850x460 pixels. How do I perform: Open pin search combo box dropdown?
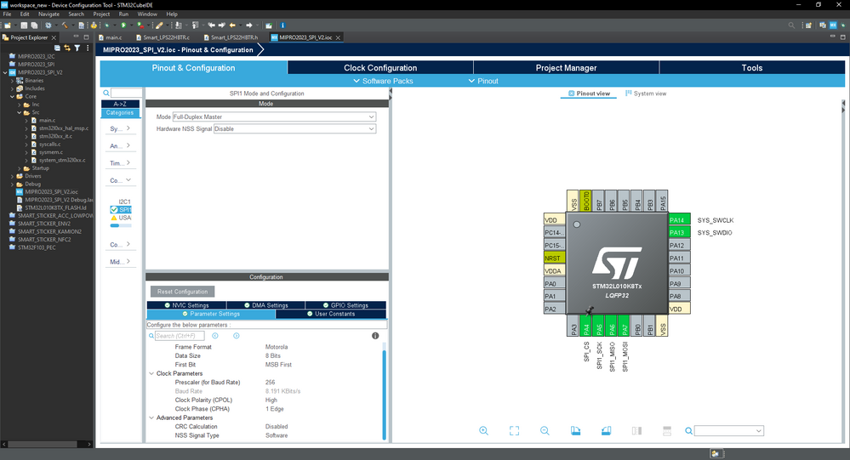(759, 431)
